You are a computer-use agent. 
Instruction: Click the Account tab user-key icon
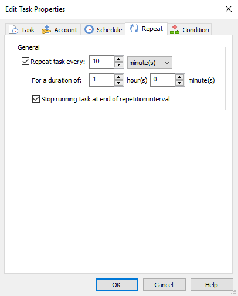(46, 30)
